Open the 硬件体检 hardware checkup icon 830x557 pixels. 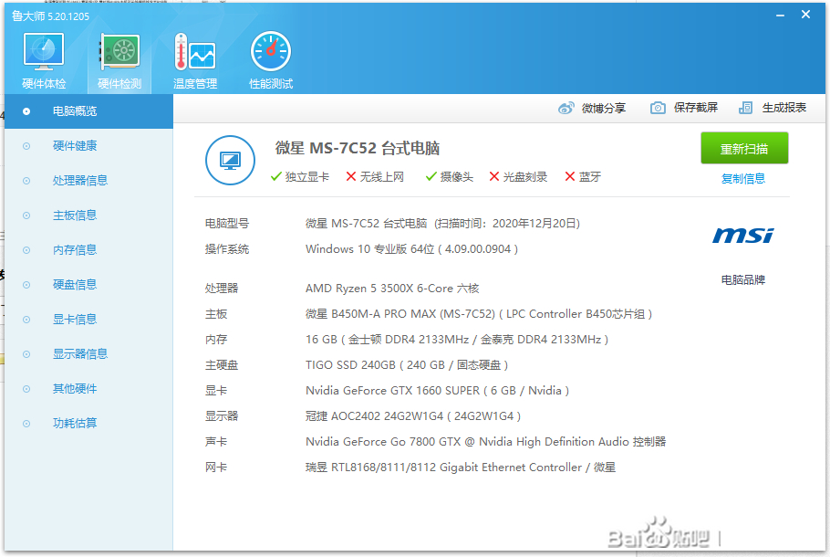tap(44, 60)
